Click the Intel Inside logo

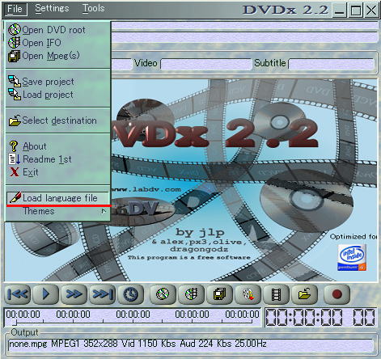click(x=352, y=258)
